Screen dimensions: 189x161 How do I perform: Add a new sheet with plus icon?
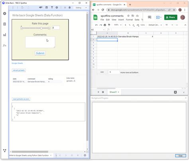point(98,92)
